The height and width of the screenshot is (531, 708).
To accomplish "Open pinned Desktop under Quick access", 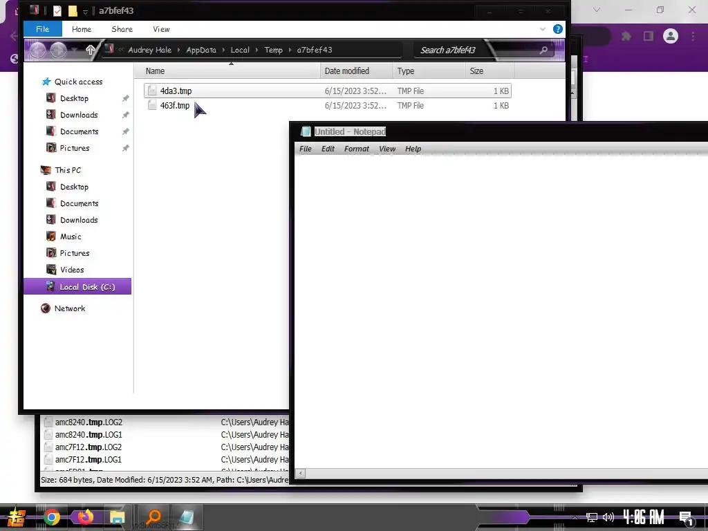I will [x=74, y=98].
